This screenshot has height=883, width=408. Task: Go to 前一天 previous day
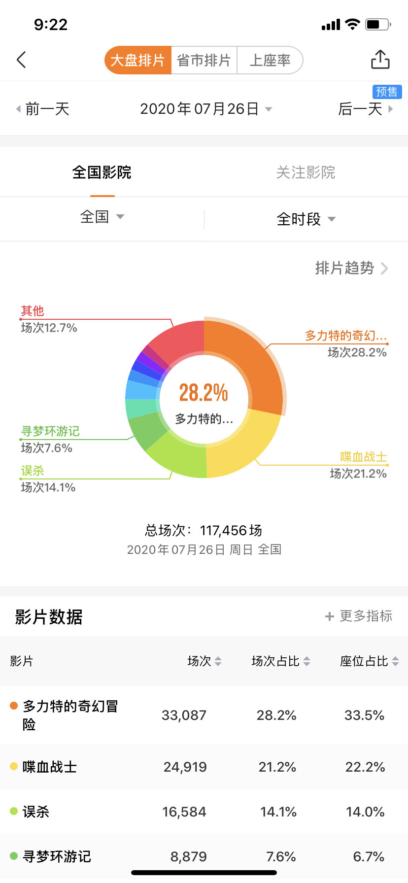point(43,109)
